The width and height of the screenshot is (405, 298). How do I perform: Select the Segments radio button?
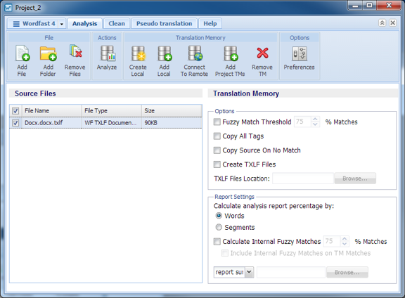point(219,227)
